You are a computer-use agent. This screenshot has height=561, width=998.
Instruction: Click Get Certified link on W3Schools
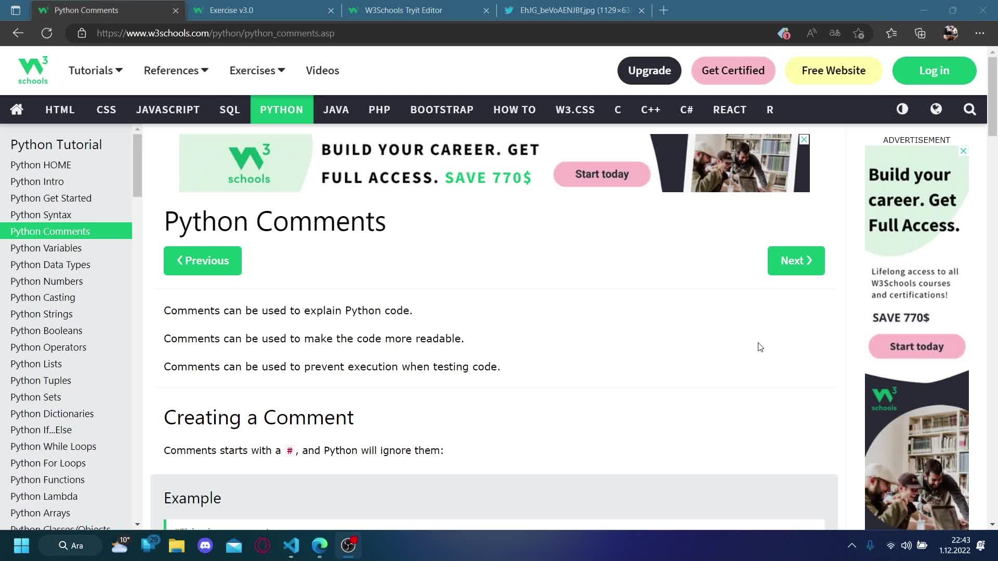tap(732, 71)
